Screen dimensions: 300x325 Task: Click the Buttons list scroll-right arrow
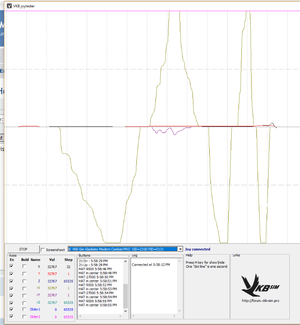120,316
